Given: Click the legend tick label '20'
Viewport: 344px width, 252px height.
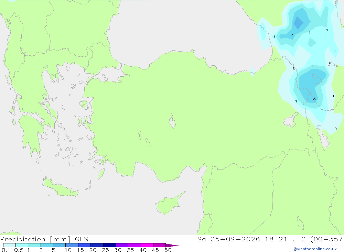Looking at the screenshot, I should tap(93, 250).
